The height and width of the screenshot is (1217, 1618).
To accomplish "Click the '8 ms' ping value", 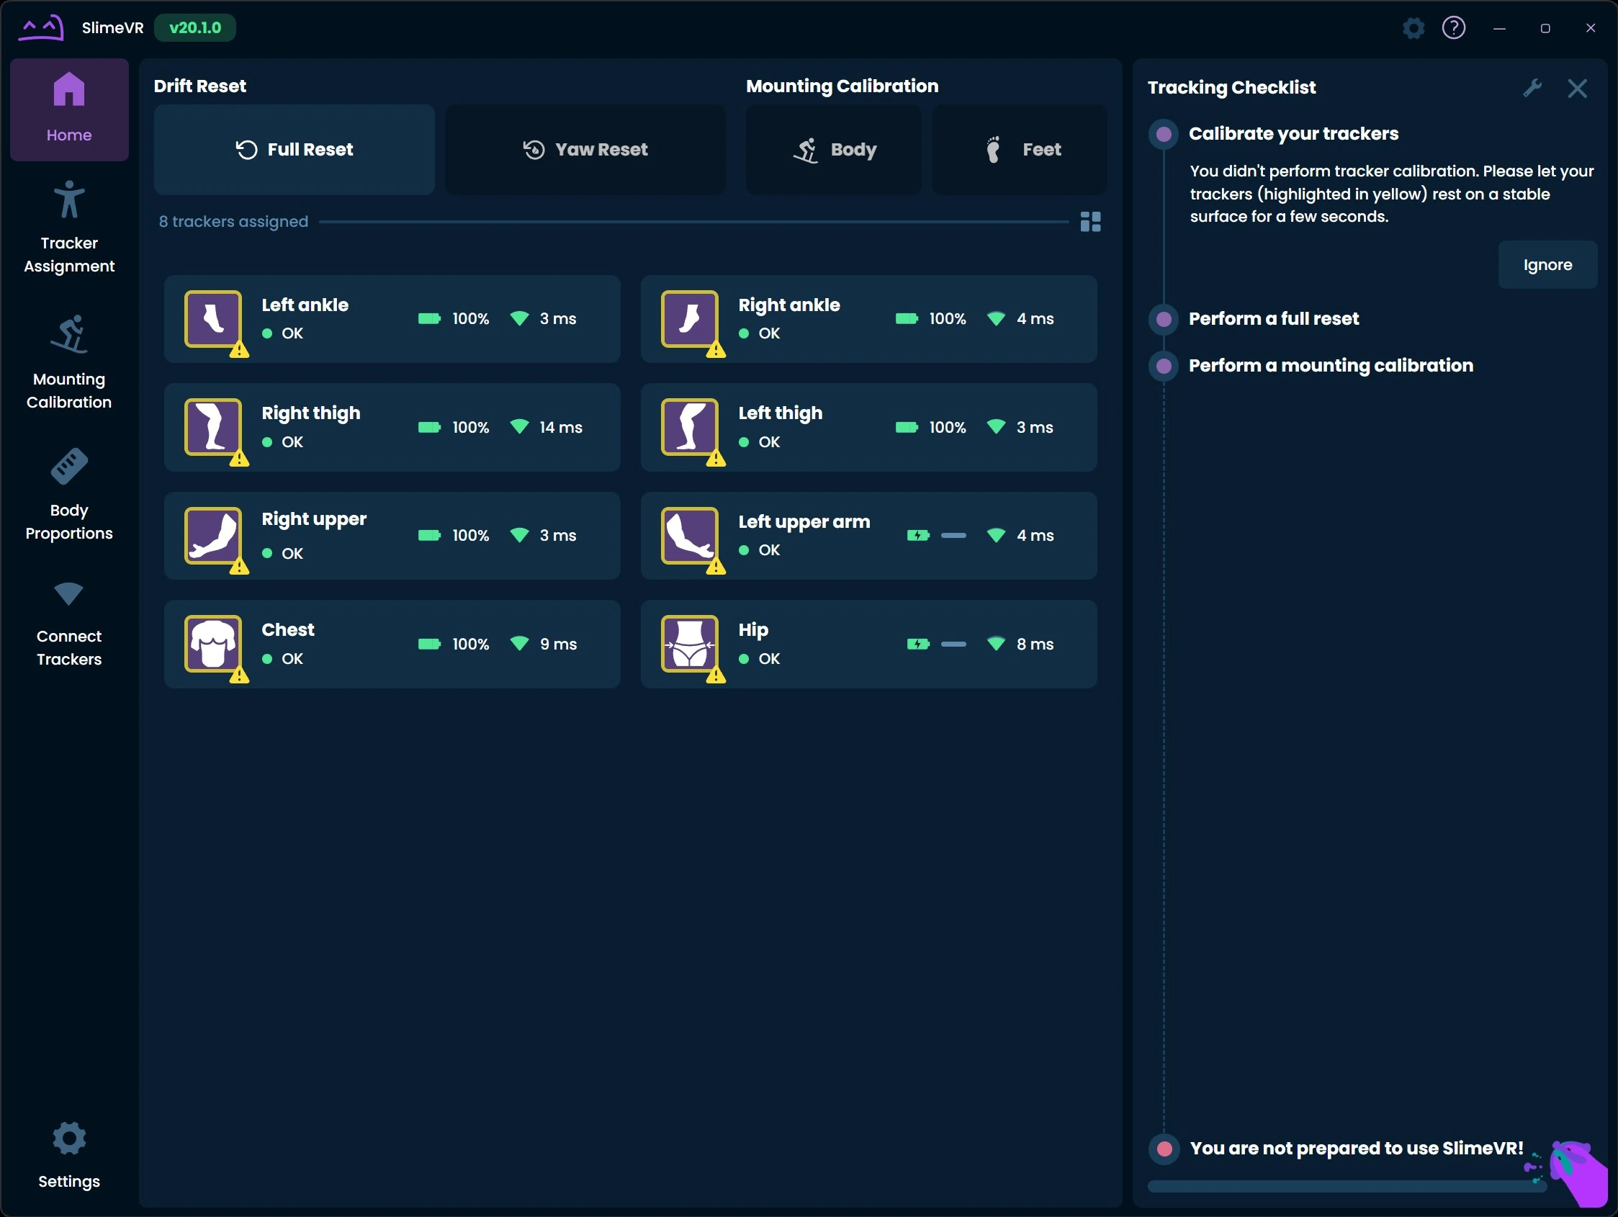I will [1035, 644].
